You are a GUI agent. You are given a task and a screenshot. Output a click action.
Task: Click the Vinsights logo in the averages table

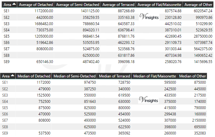(149, 16)
